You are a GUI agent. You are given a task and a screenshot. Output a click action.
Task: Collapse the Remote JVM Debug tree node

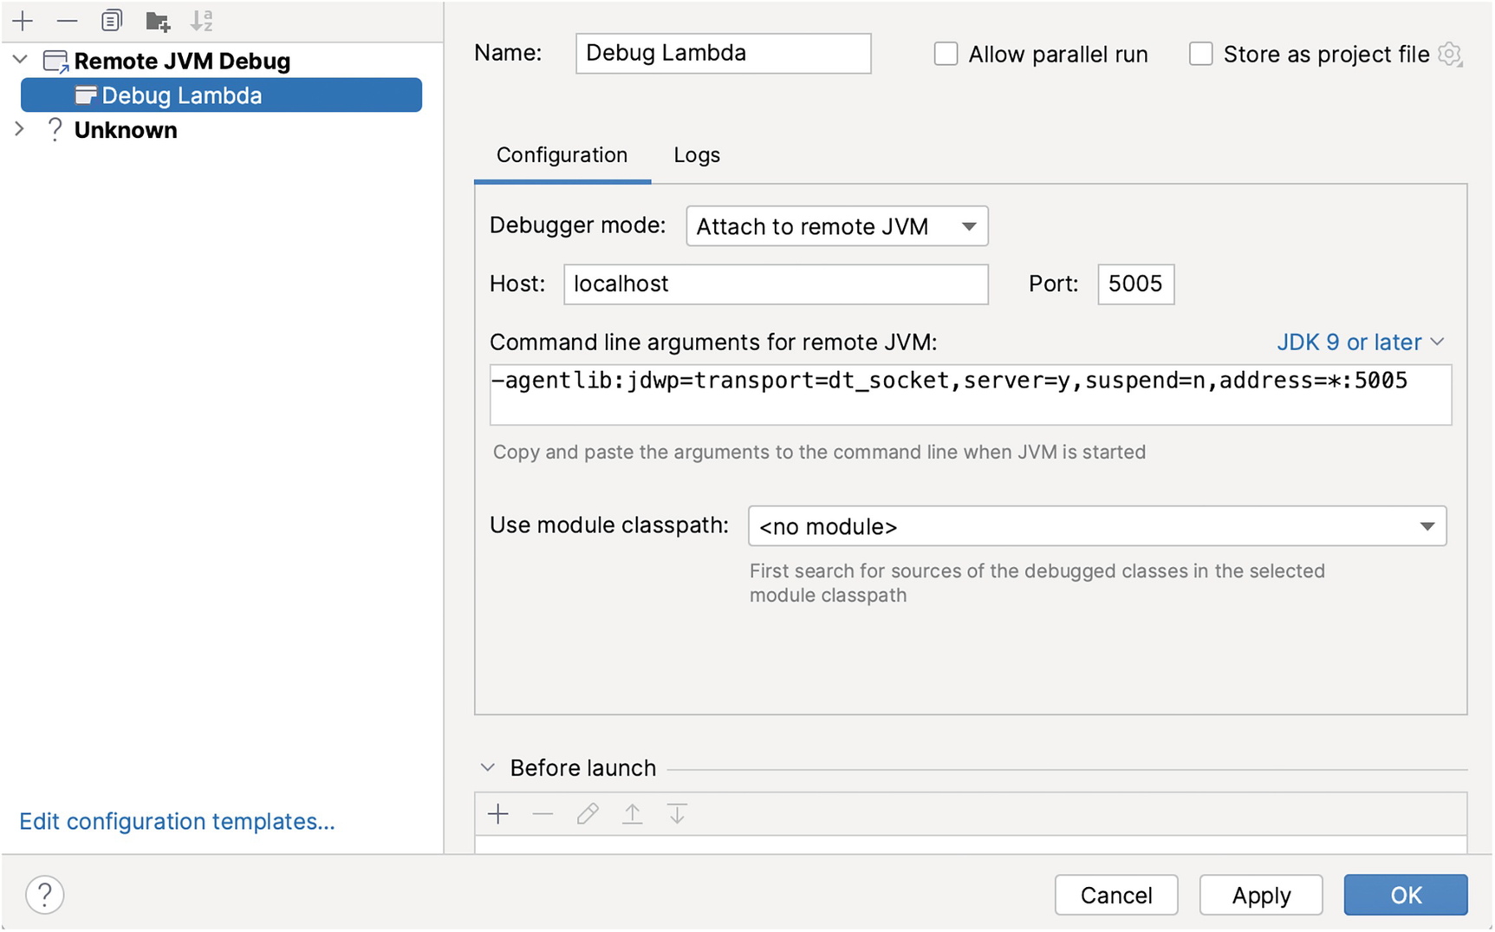coord(20,61)
